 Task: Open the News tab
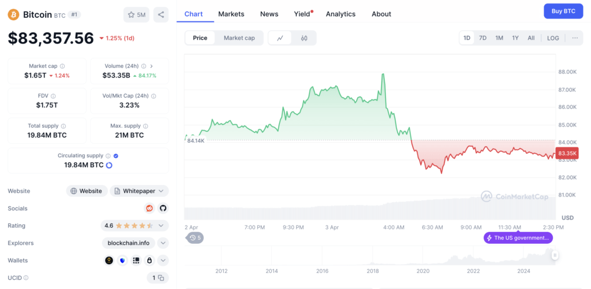coord(269,14)
